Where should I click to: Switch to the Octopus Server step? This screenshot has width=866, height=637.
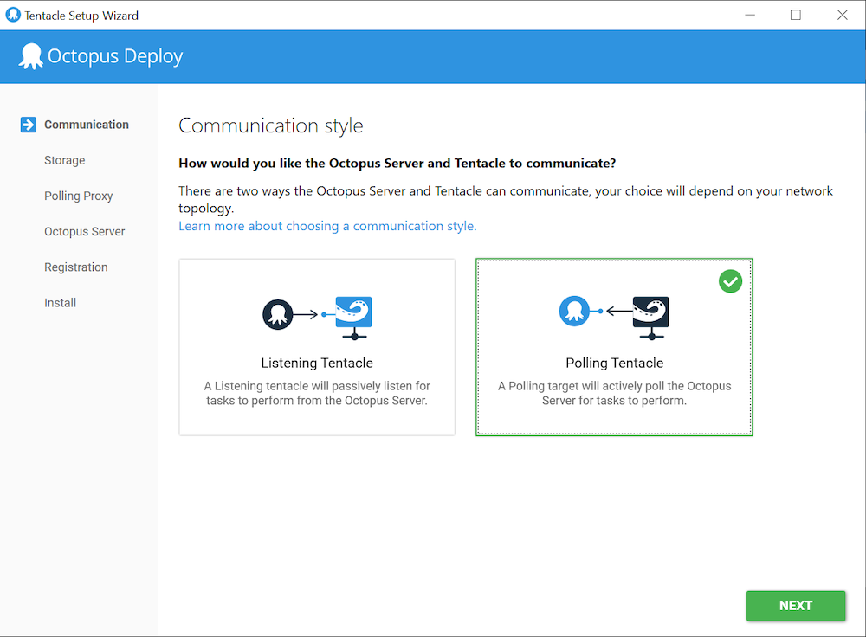[x=85, y=231]
